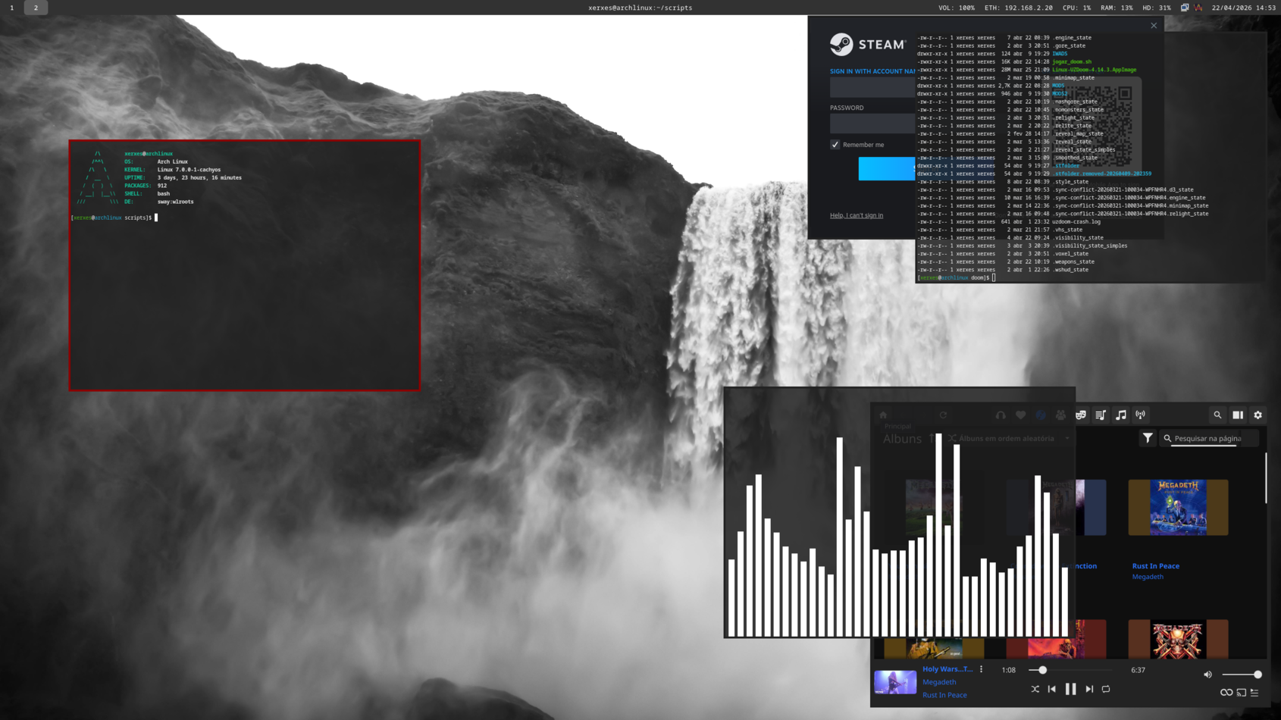Toggle repeat mode in the player
This screenshot has height=720, width=1281.
(1106, 689)
